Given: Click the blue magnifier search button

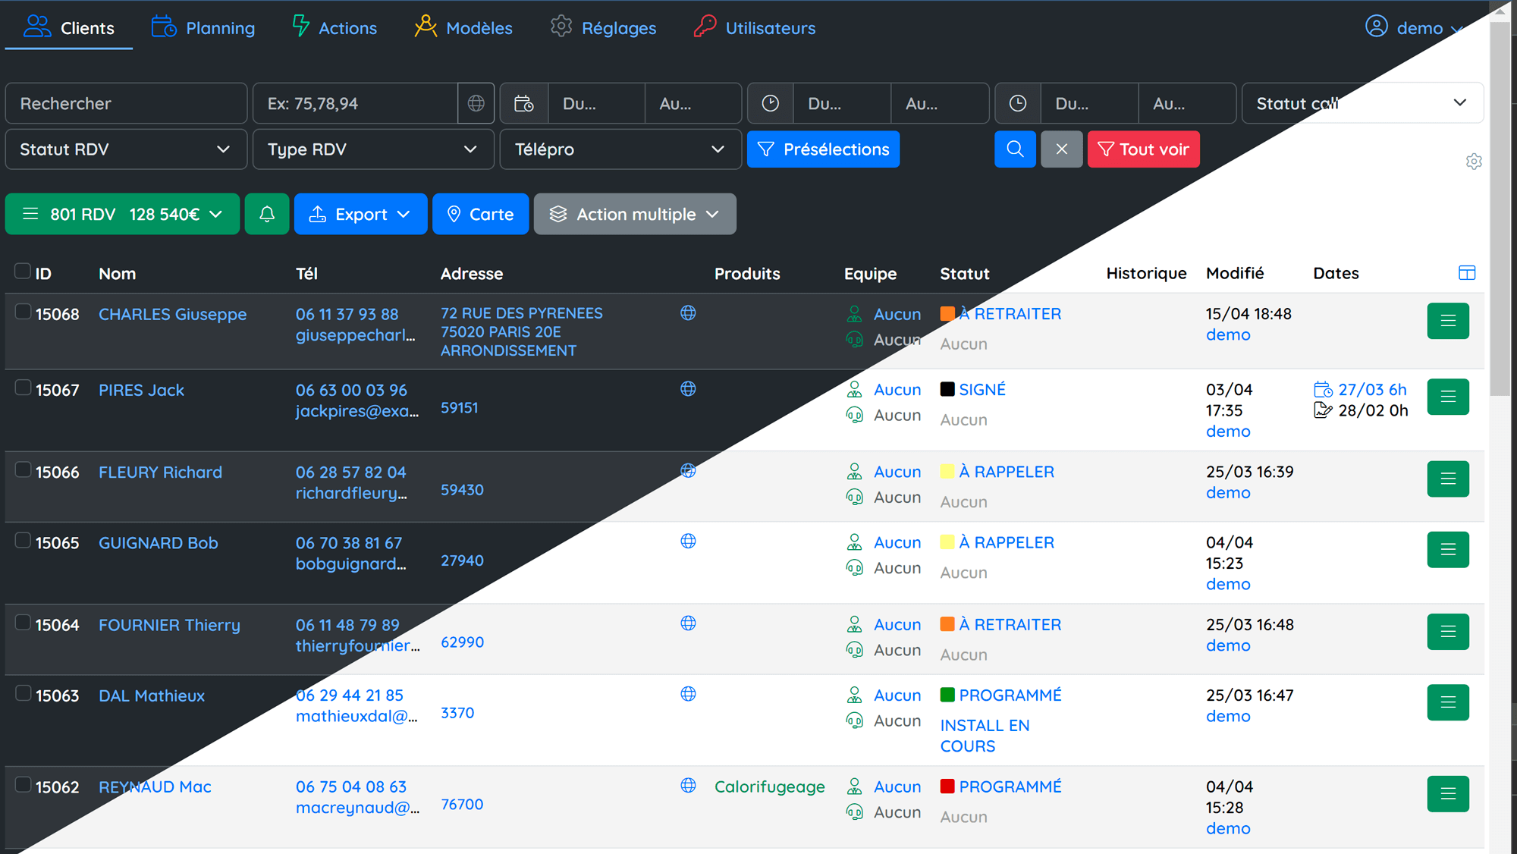Looking at the screenshot, I should (x=1014, y=149).
